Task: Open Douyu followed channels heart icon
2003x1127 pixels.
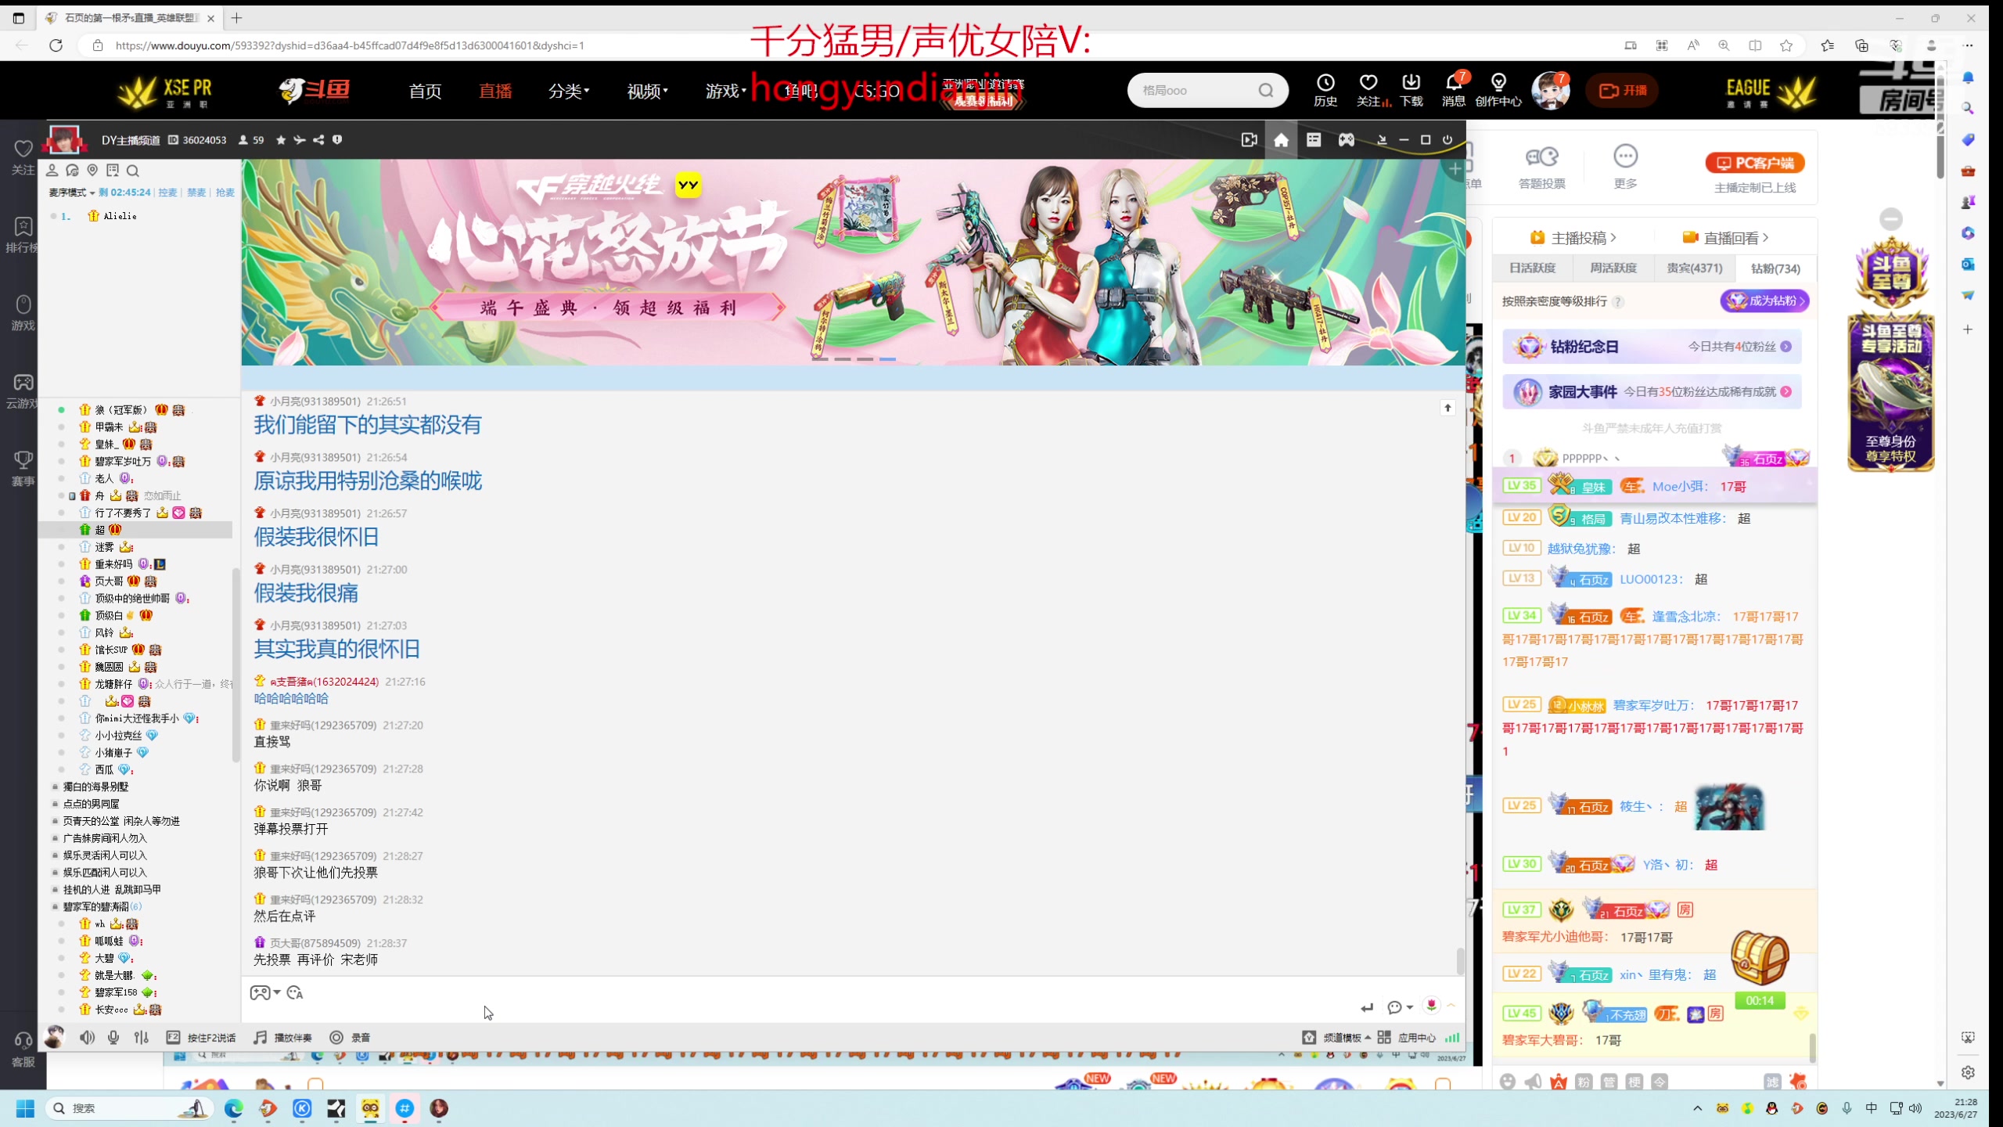Action: [x=1368, y=90]
